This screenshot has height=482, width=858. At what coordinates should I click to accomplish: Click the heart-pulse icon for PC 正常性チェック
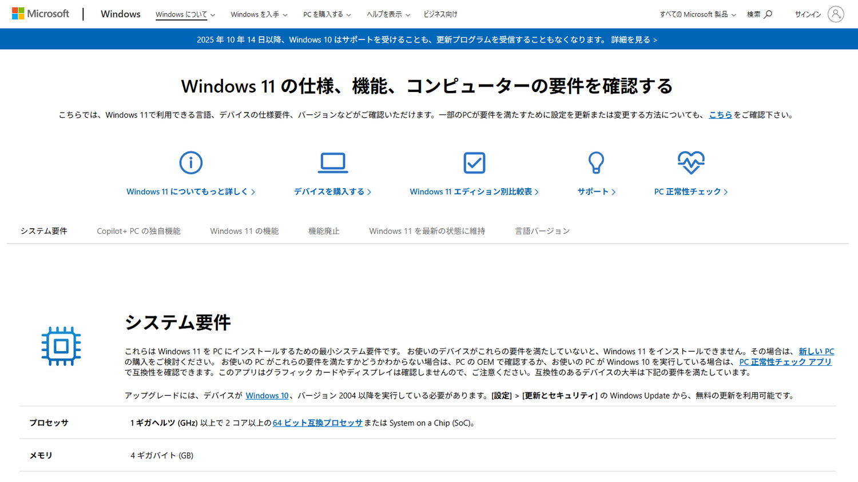click(x=691, y=162)
